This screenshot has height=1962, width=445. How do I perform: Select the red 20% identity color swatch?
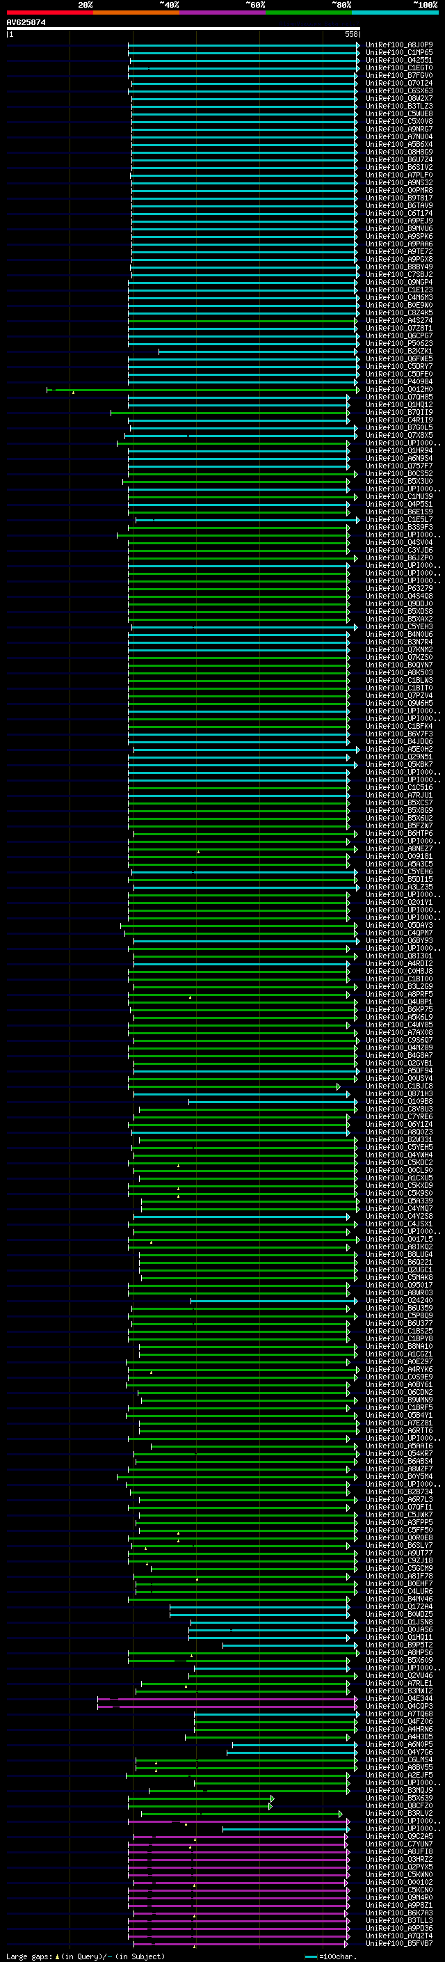[49, 13]
